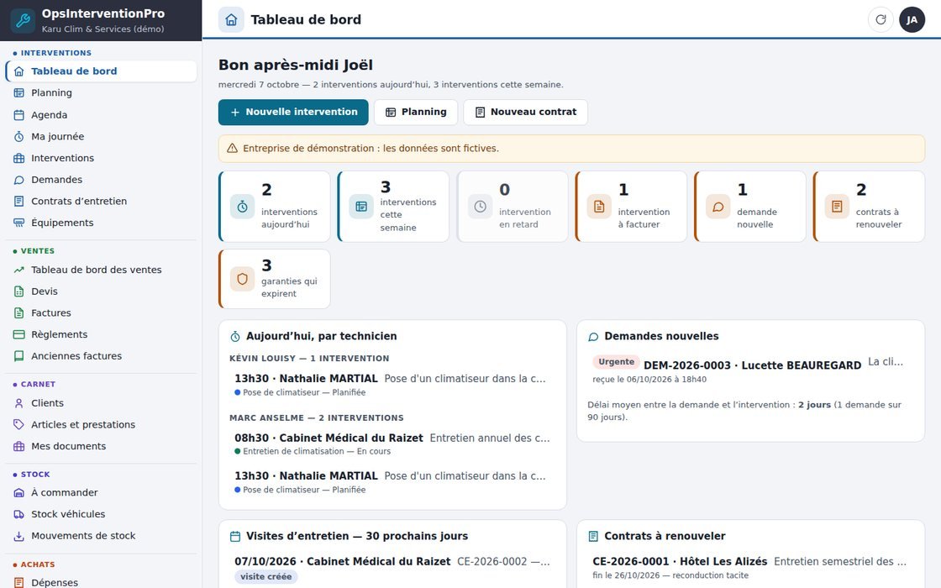
Task: Select Ma journée in the sidebar
Action: click(102, 136)
